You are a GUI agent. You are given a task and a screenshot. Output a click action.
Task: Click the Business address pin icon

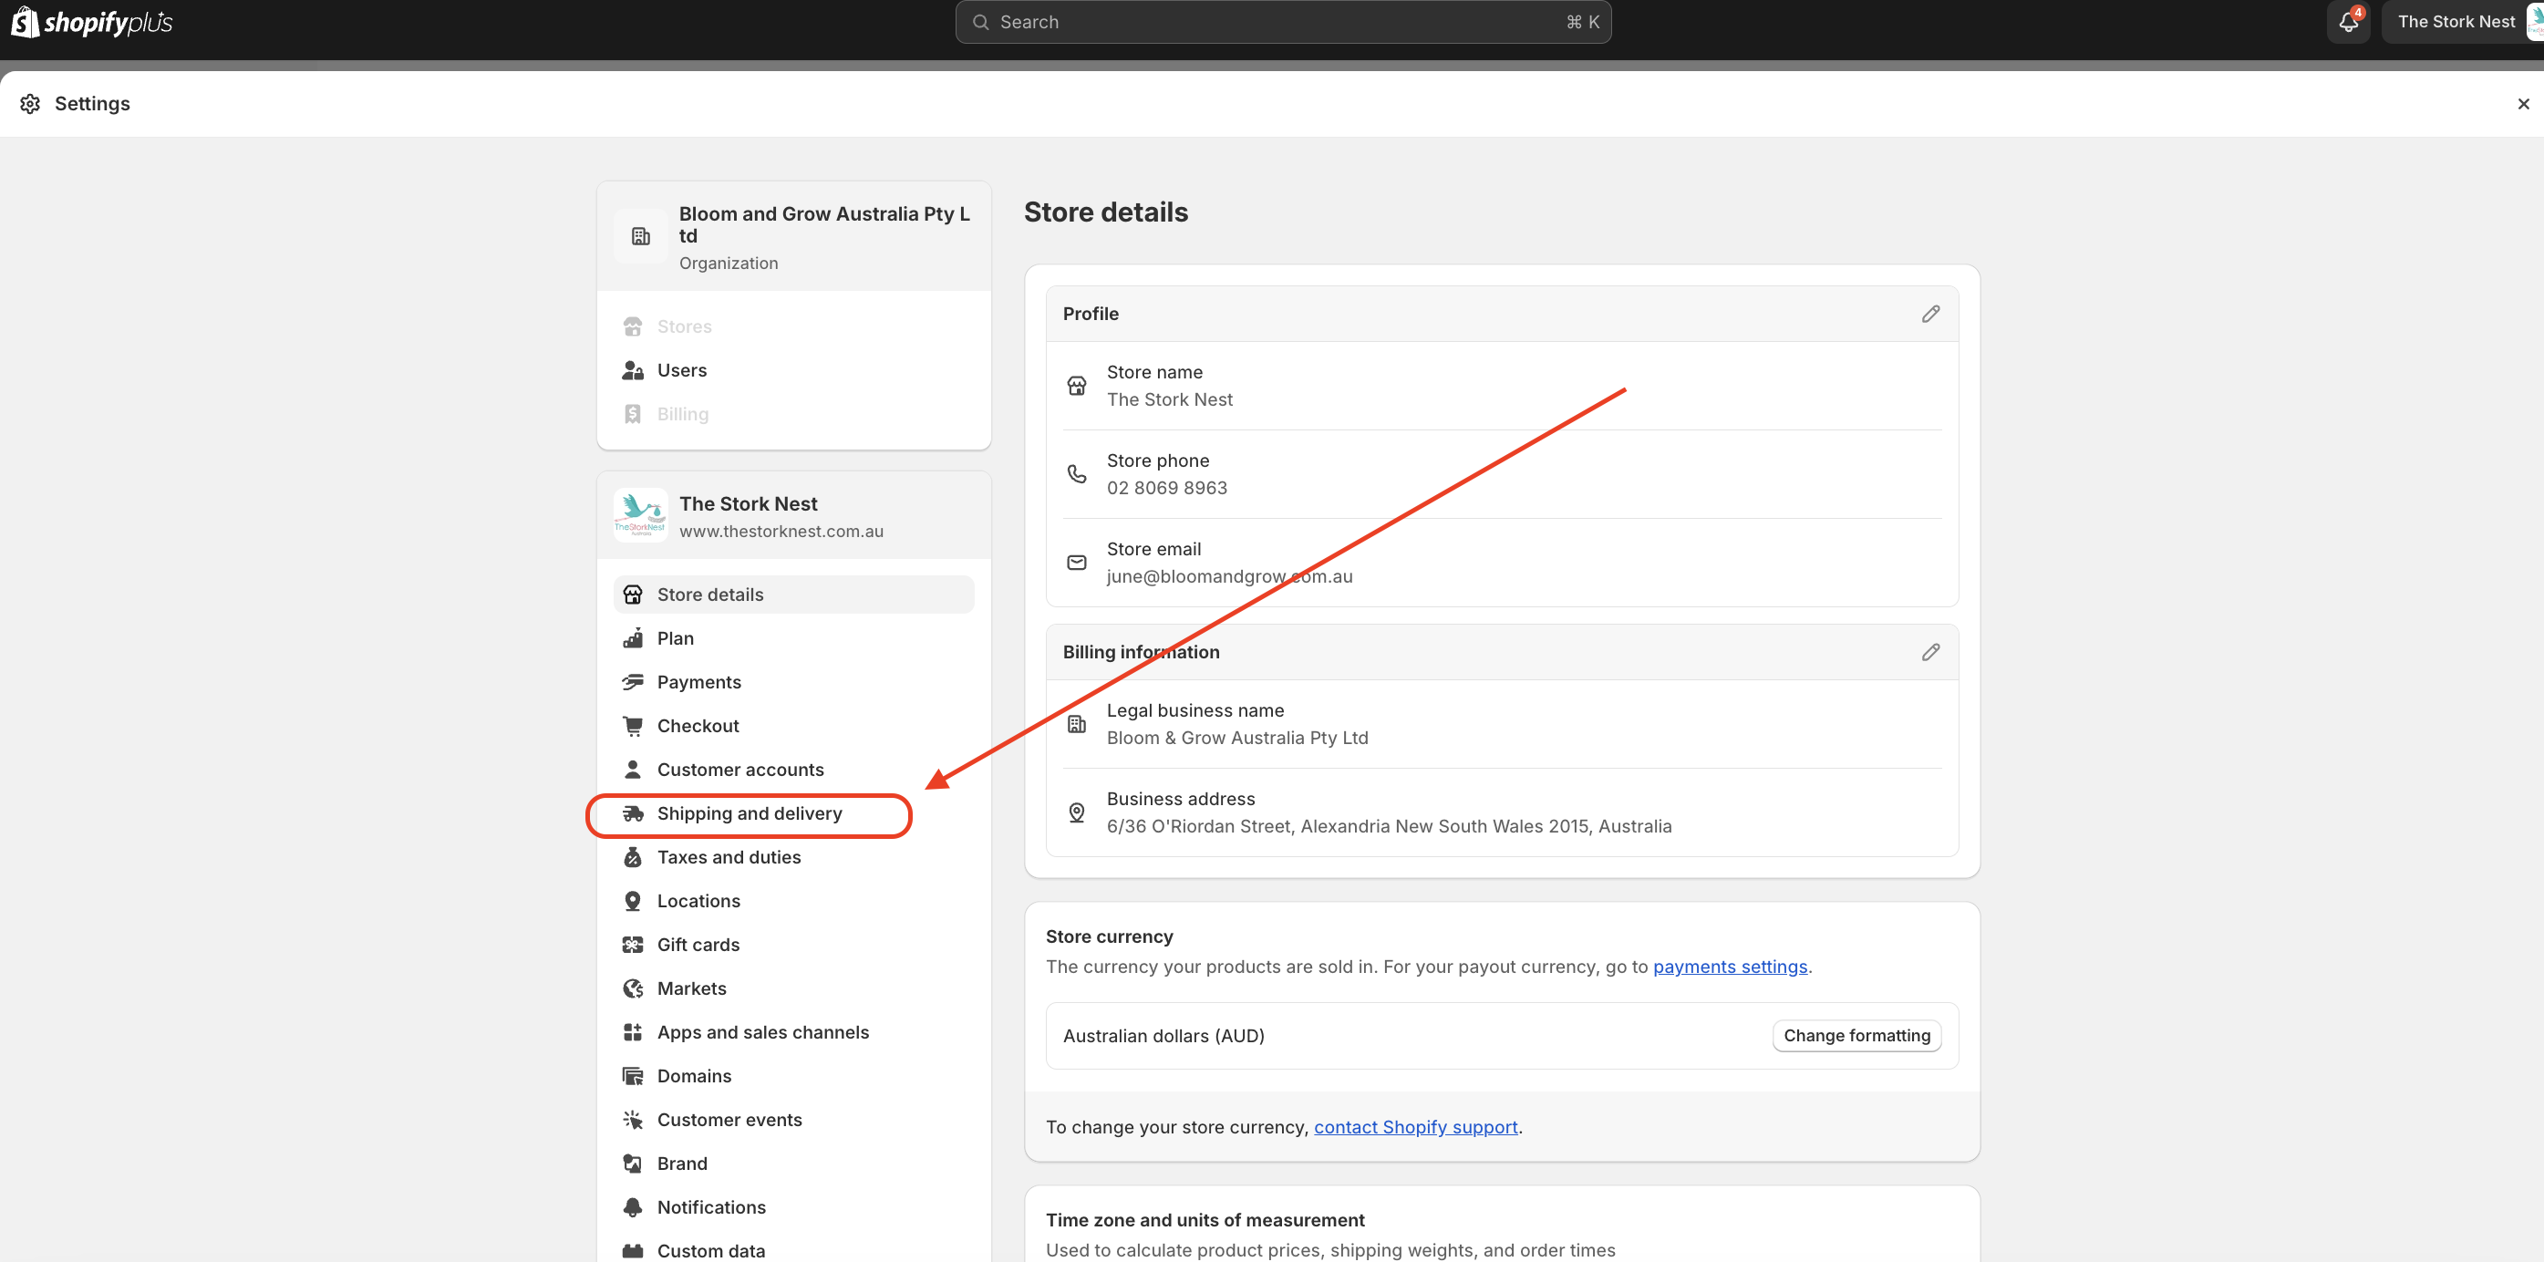[x=1077, y=812]
